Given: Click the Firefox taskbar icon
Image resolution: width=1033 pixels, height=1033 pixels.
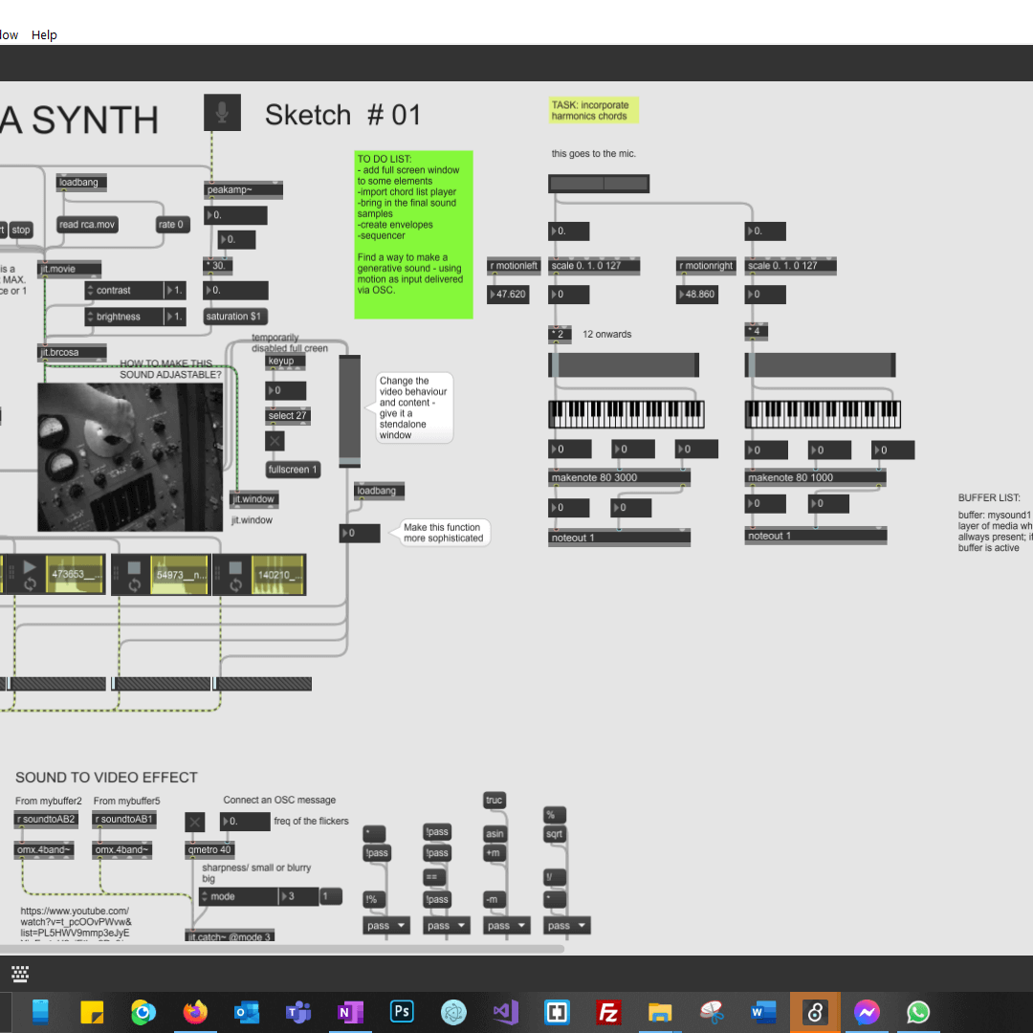Looking at the screenshot, I should pos(195,1011).
